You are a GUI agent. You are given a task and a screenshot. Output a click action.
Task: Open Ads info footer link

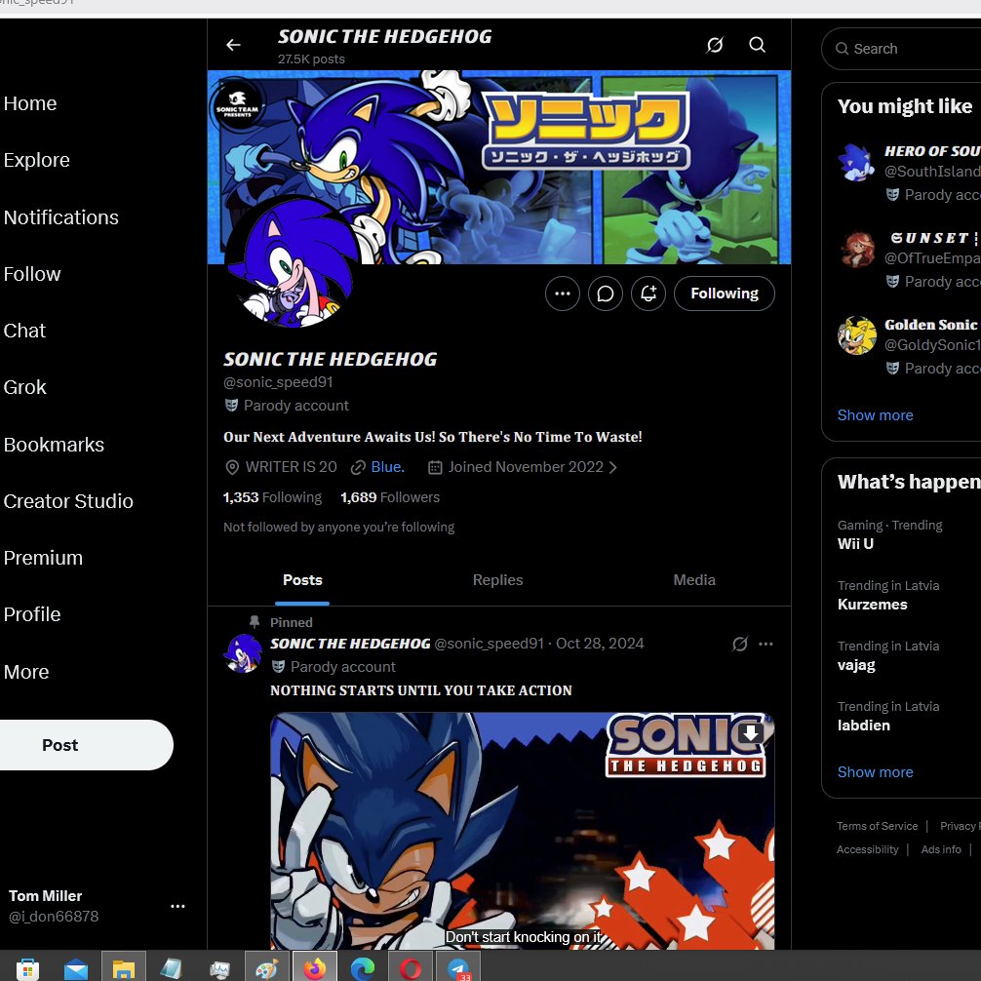[x=940, y=849]
